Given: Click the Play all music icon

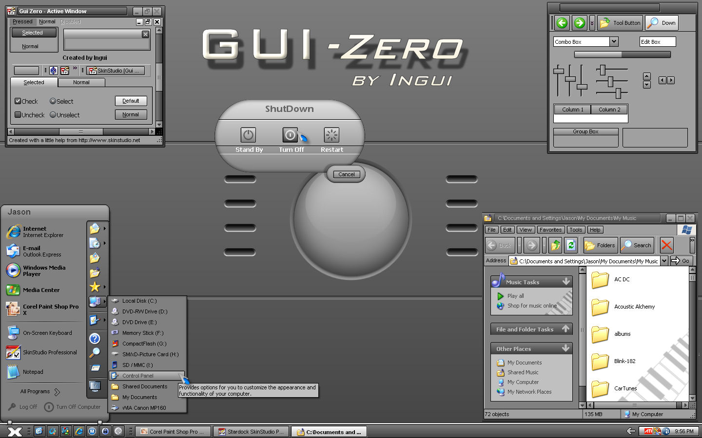Looking at the screenshot, I should (x=500, y=295).
